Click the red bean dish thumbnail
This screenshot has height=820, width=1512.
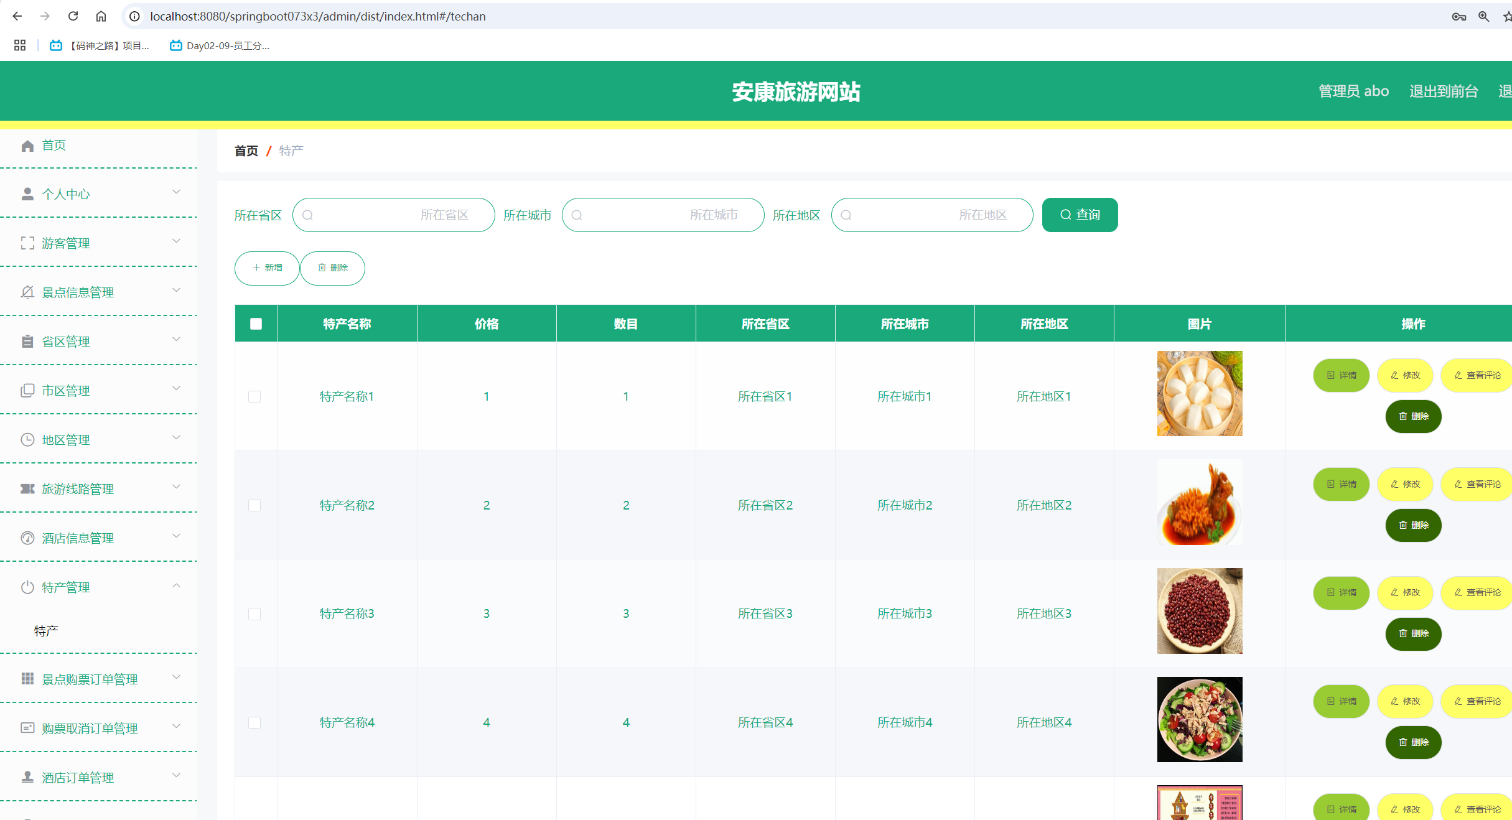click(1199, 611)
